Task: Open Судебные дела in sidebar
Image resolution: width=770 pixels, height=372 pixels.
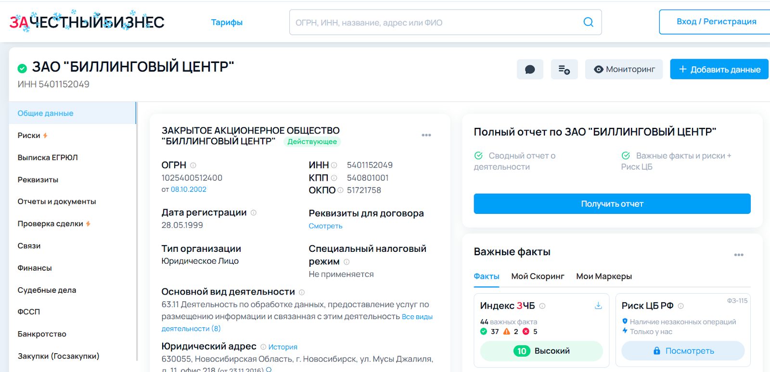Action: (x=47, y=290)
